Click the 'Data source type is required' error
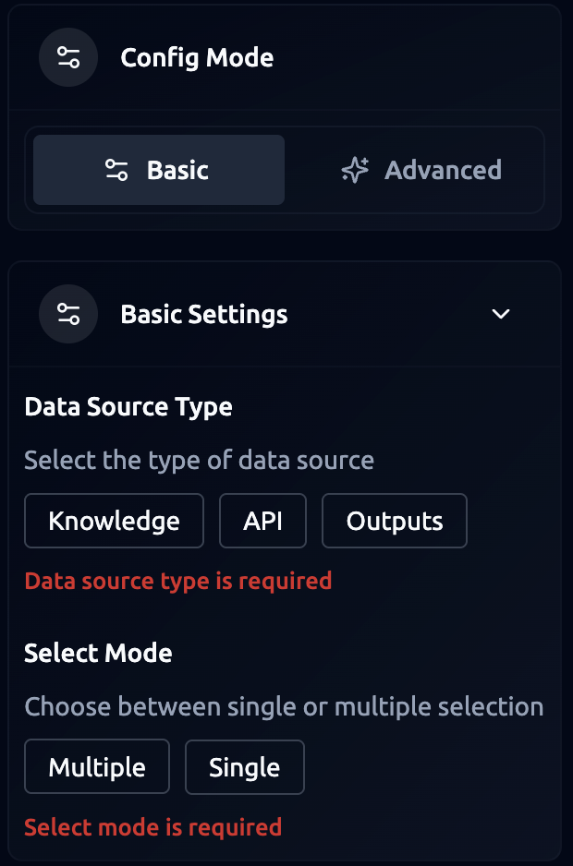The image size is (573, 866). (177, 581)
